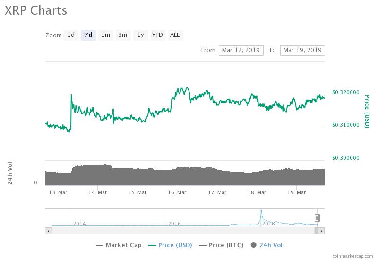Select the 7d zoom range
378x260 pixels.
[88, 35]
